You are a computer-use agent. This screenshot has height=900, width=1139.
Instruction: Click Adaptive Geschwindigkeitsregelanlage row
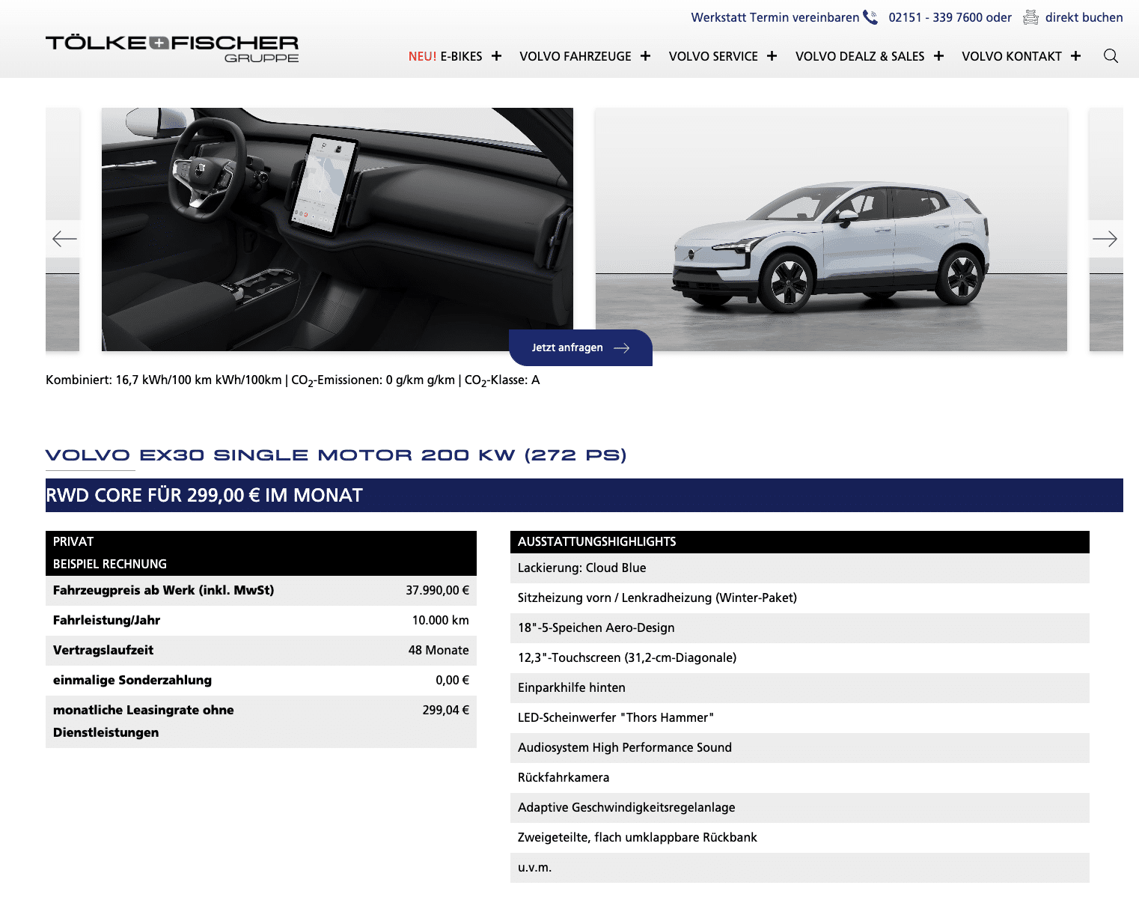coord(800,808)
